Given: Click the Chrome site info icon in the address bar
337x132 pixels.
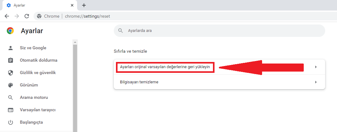Looking at the screenshot, I should click(x=39, y=16).
